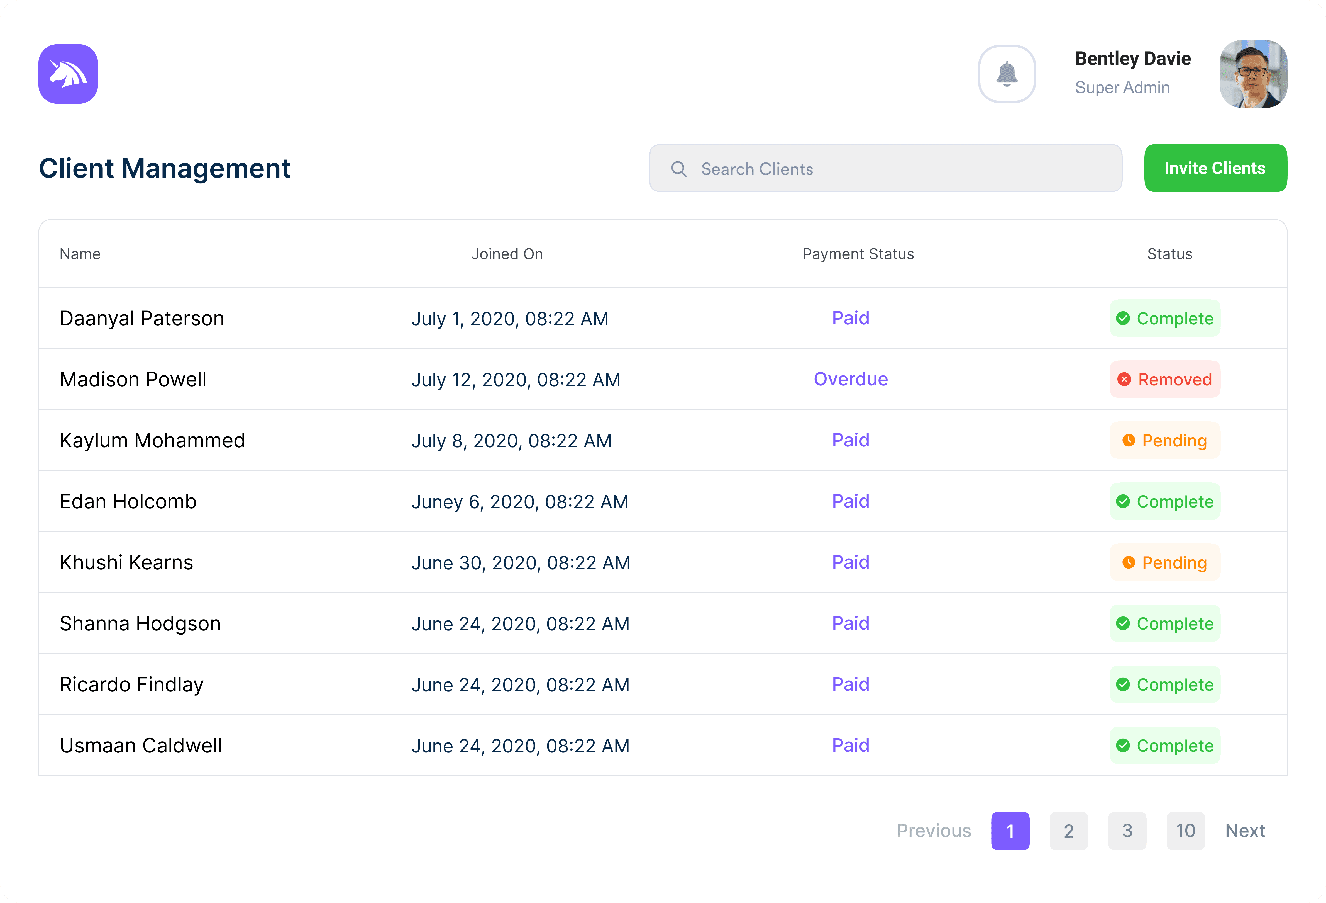Screen dimensions: 1326x903
Task: Jump to page 10
Action: pos(1185,831)
